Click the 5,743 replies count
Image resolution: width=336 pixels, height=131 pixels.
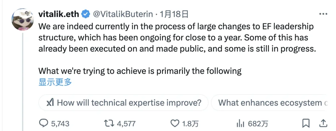(60, 124)
